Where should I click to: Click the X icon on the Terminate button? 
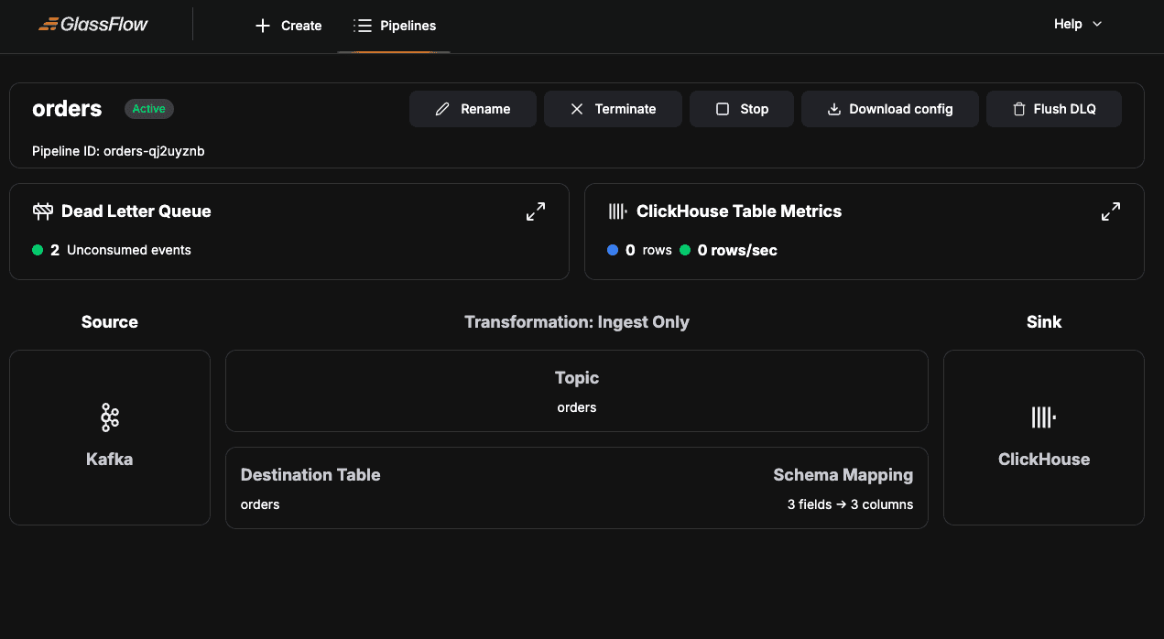(577, 108)
